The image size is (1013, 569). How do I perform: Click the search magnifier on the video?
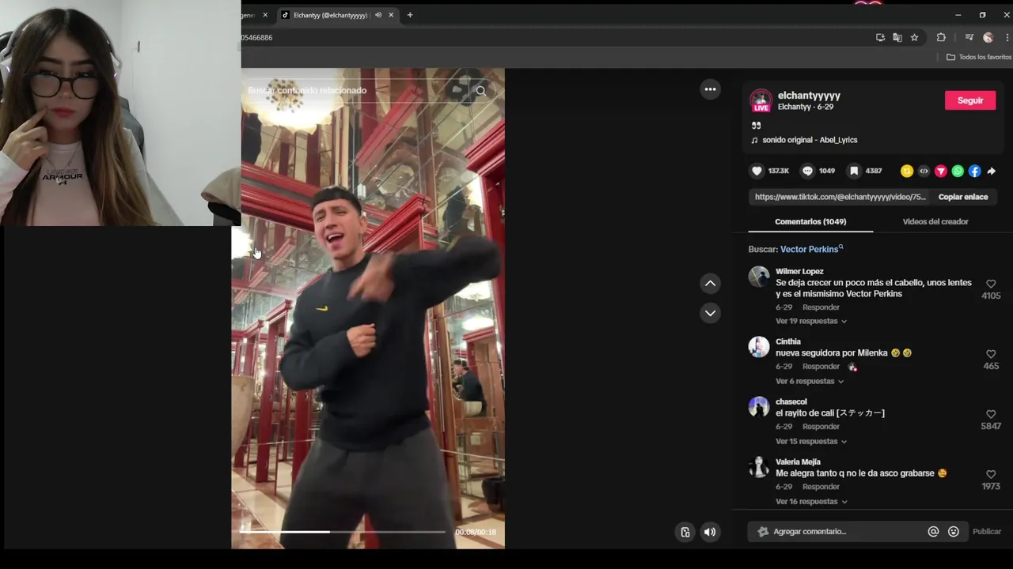(x=480, y=91)
